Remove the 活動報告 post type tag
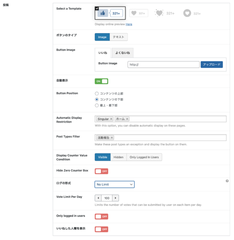Image resolution: width=234 pixels, height=240 pixels. [112, 138]
